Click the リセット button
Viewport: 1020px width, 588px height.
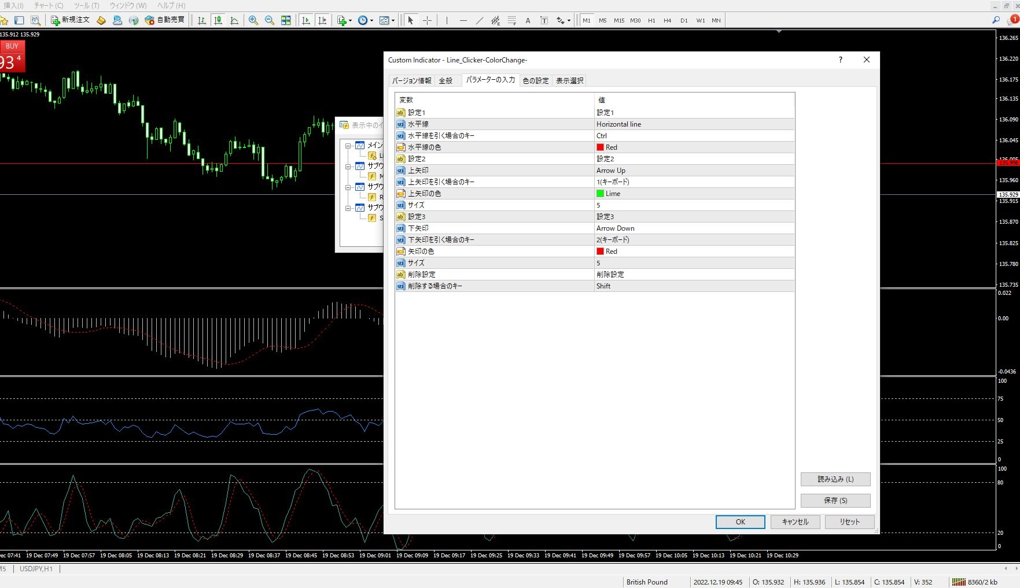[x=849, y=522]
